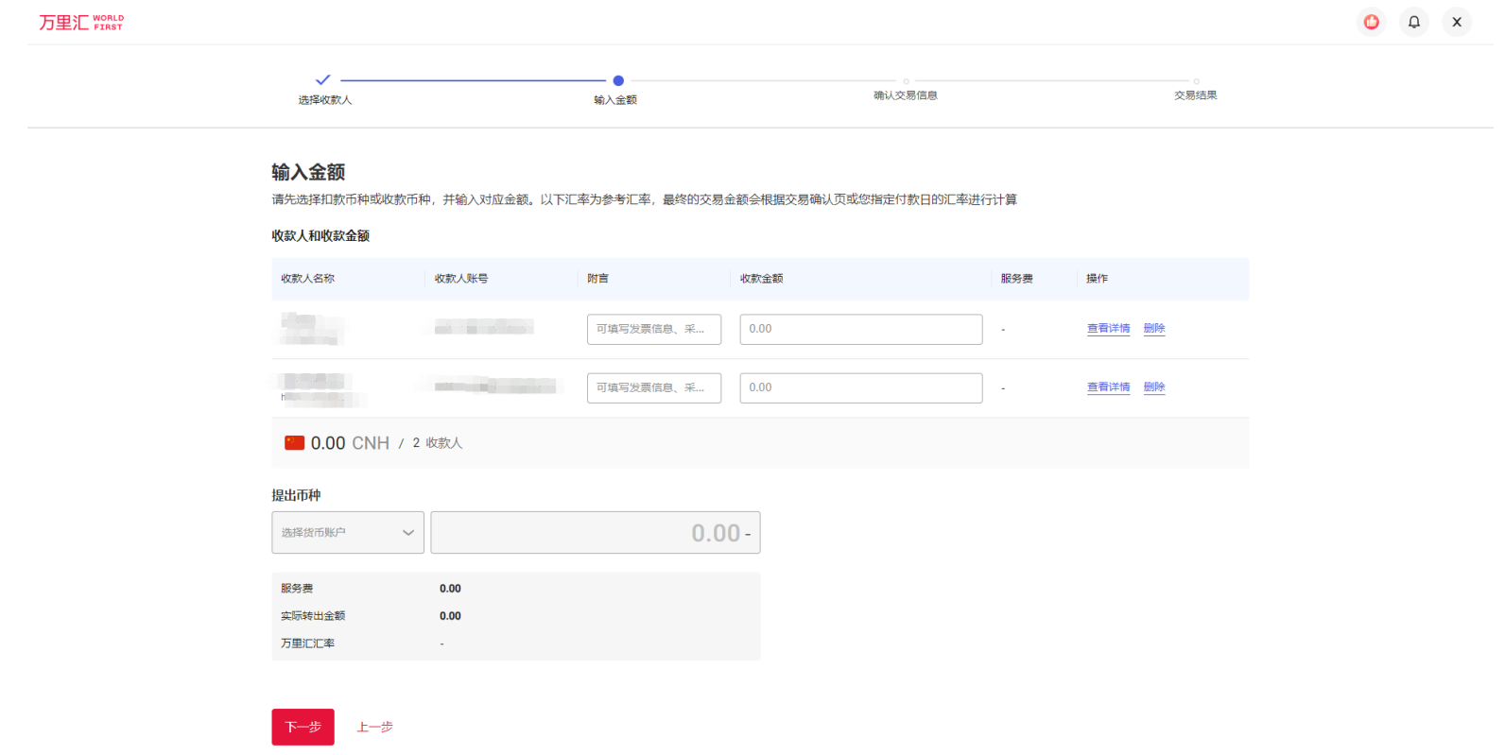Screen dimensions: 1505x755
Task: Click the second payee's 收款金额 amount field
Action: (x=860, y=387)
